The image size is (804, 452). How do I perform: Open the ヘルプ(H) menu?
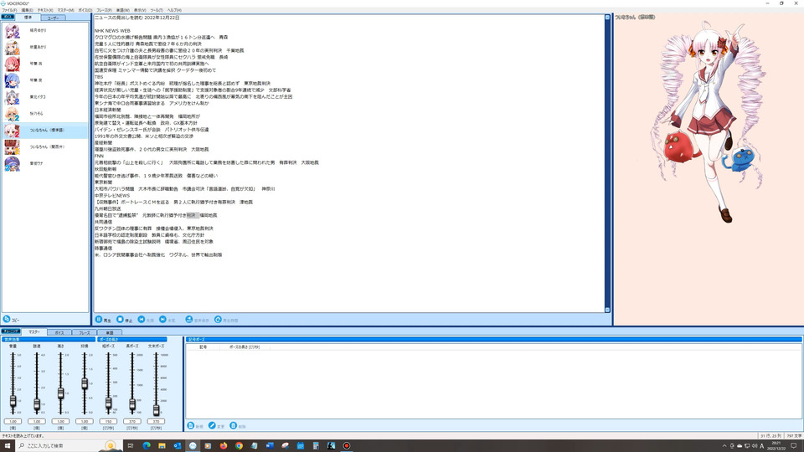(x=174, y=10)
